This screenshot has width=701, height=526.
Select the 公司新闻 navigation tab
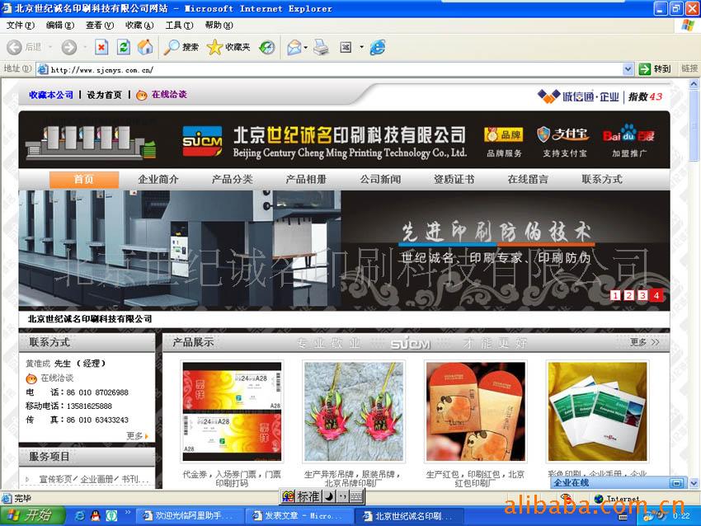[380, 180]
